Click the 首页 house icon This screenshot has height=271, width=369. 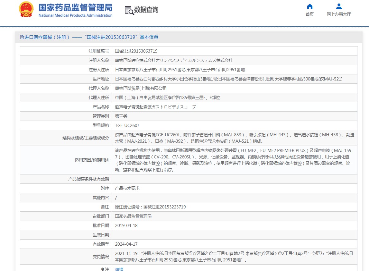310,6
